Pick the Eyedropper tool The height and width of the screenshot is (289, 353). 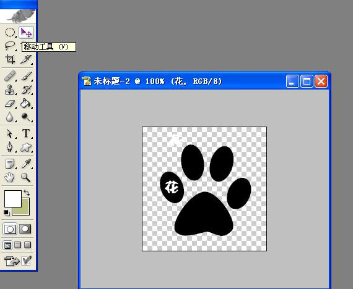coord(26,164)
